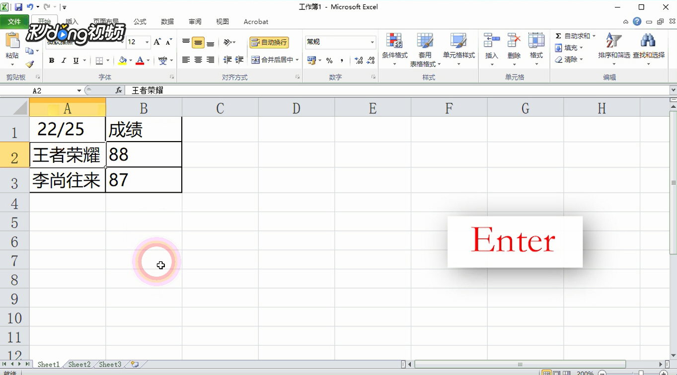Switch to Sheet2 tab

coord(79,365)
